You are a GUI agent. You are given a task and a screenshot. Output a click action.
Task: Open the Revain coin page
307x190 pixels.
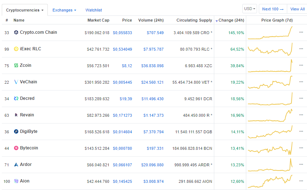click(27, 115)
